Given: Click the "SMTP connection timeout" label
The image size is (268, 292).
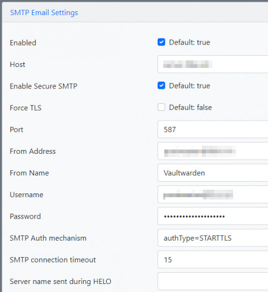Looking at the screenshot, I should (53, 260).
